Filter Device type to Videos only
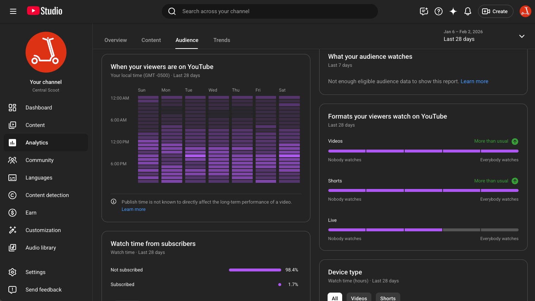The height and width of the screenshot is (301, 535). pyautogui.click(x=359, y=298)
